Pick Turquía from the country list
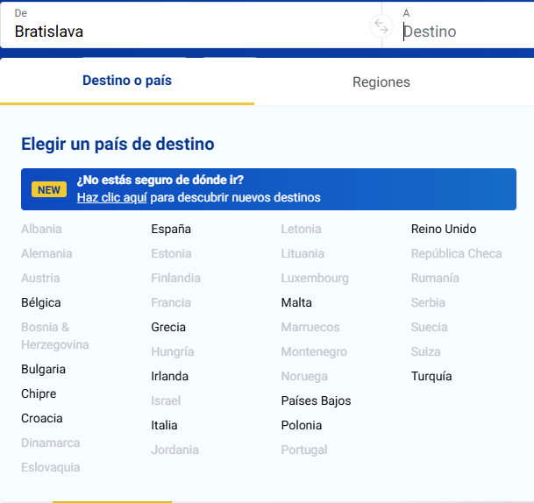The image size is (534, 503). 431,376
